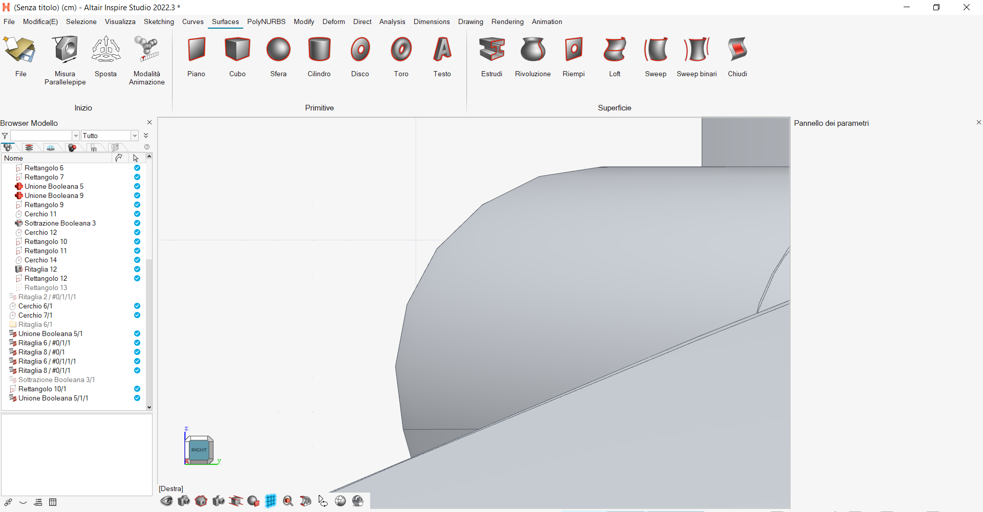The height and width of the screenshot is (512, 983).
Task: Insert a Sfera primitive
Action: click(x=278, y=57)
